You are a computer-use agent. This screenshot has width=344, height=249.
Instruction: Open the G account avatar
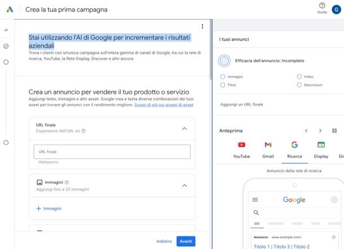336,10
